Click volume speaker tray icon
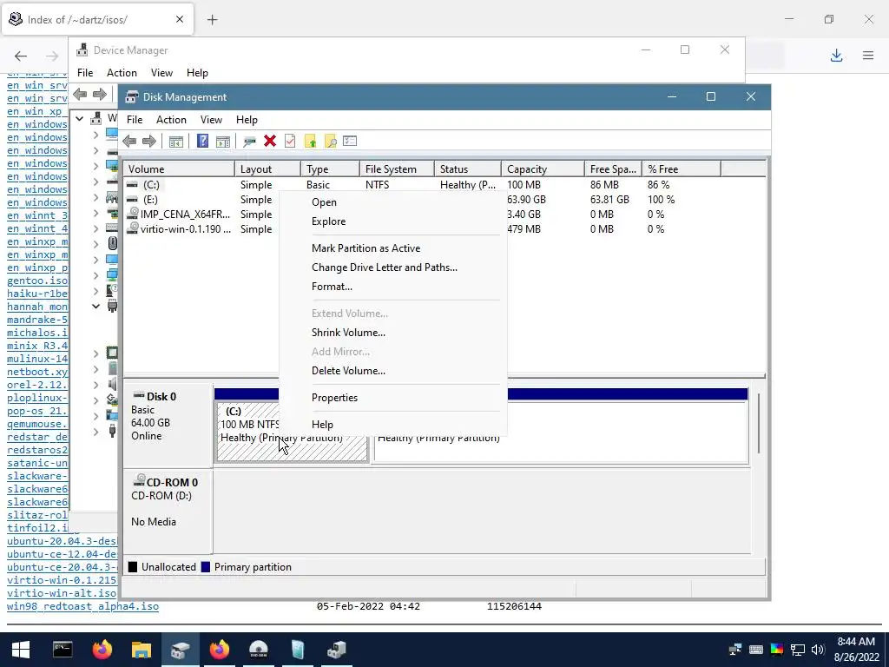 818,650
